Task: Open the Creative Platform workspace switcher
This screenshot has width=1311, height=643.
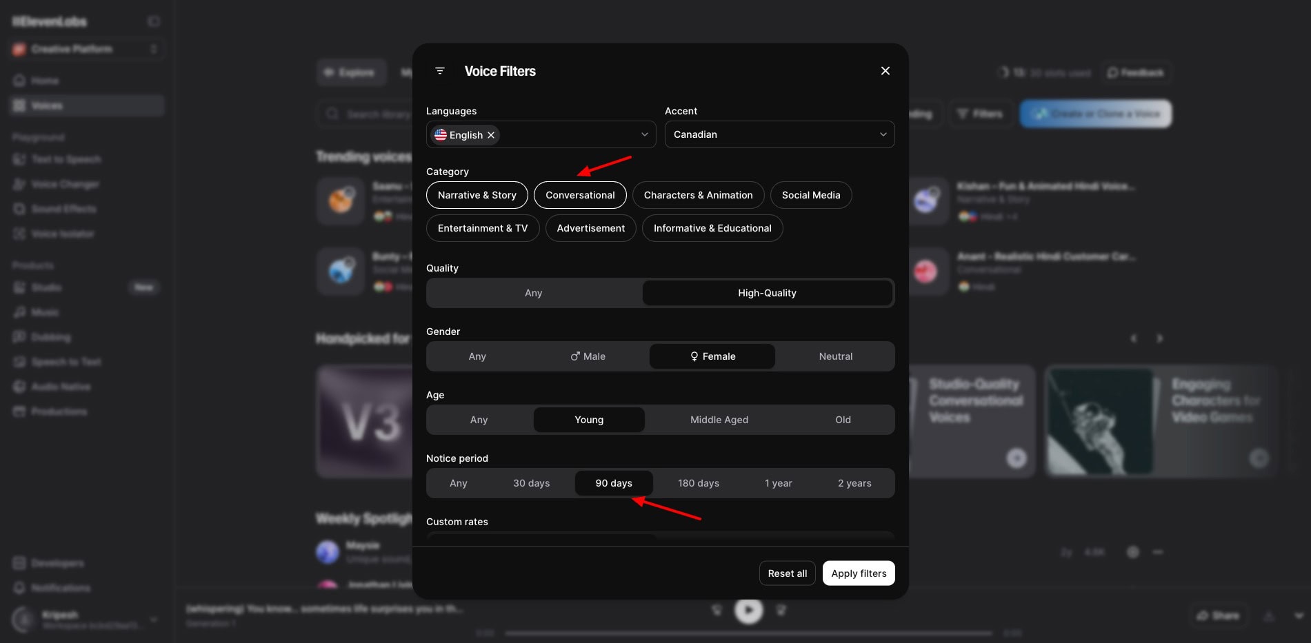Action: point(88,49)
